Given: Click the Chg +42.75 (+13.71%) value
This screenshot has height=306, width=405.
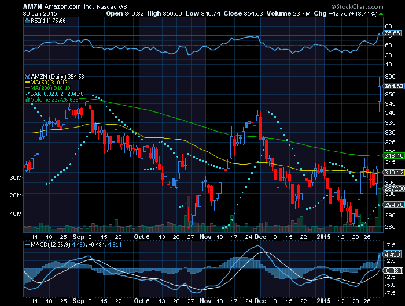Looking at the screenshot, I should tap(346, 14).
